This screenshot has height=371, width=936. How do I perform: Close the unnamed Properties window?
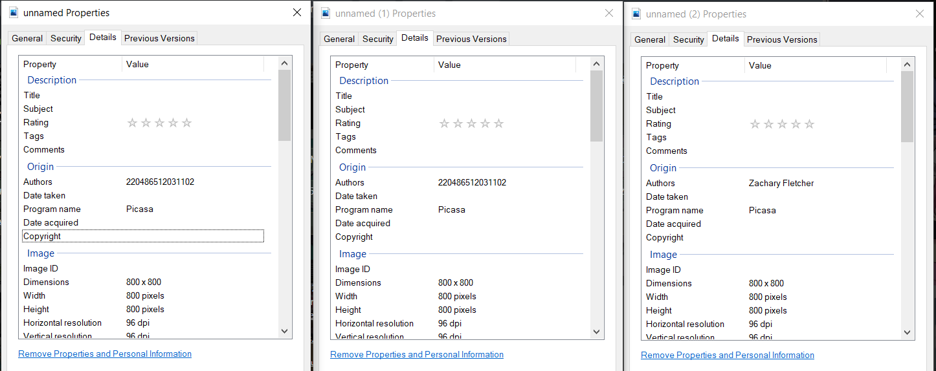(x=297, y=12)
